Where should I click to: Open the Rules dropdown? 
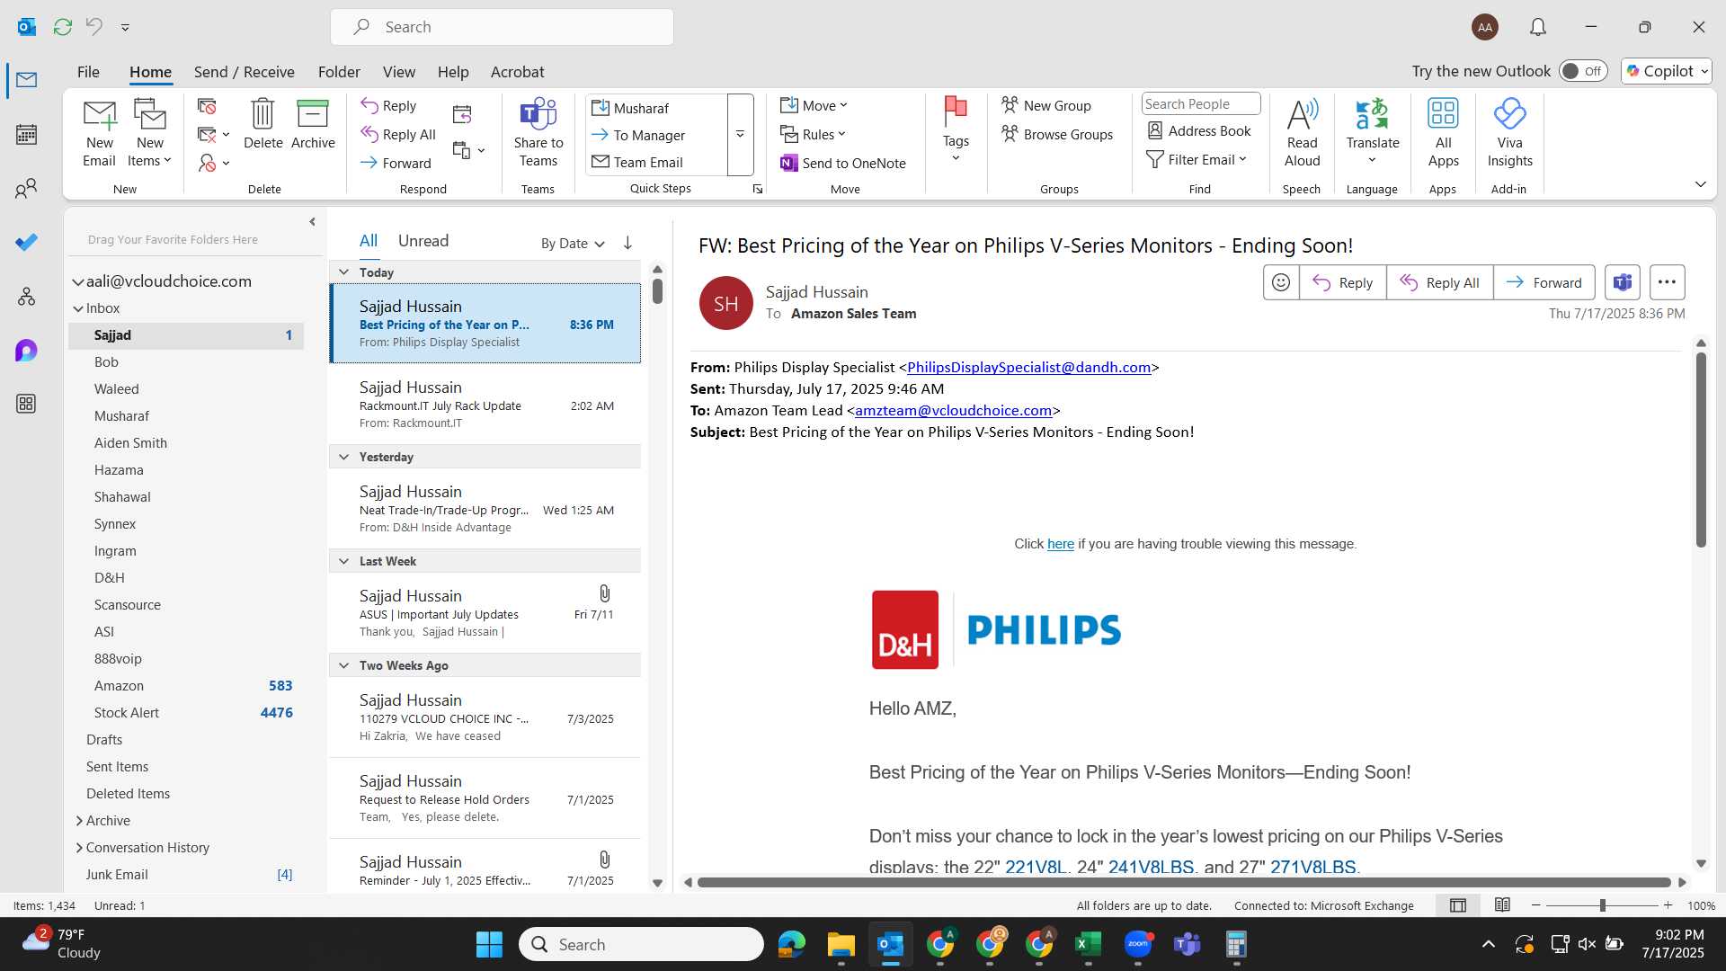(814, 134)
